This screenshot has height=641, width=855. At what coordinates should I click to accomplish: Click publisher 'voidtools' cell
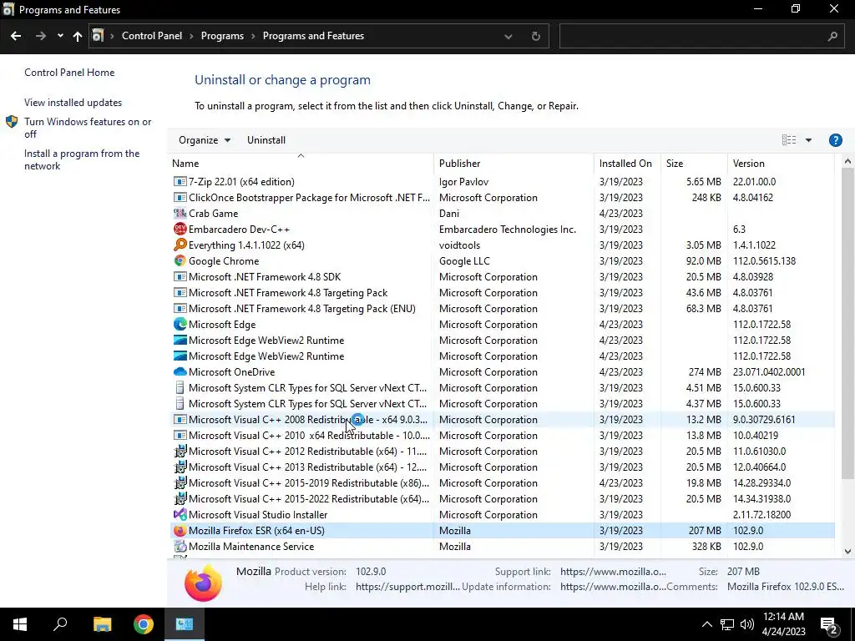point(459,245)
